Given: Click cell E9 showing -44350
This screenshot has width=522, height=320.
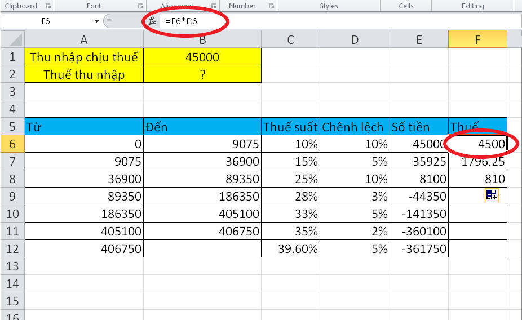Looking at the screenshot, I should point(419,196).
